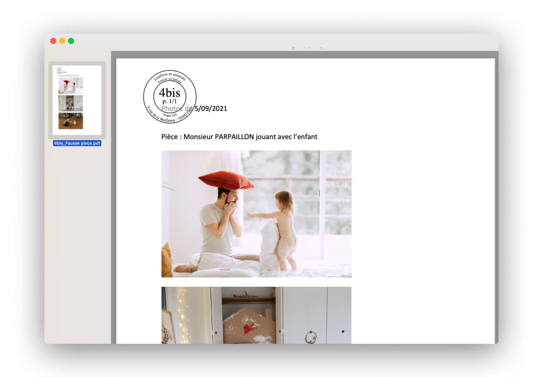This screenshot has height=377, width=543.
Task: Click the "p. 1/1" page number in the stamp
Action: coord(170,101)
